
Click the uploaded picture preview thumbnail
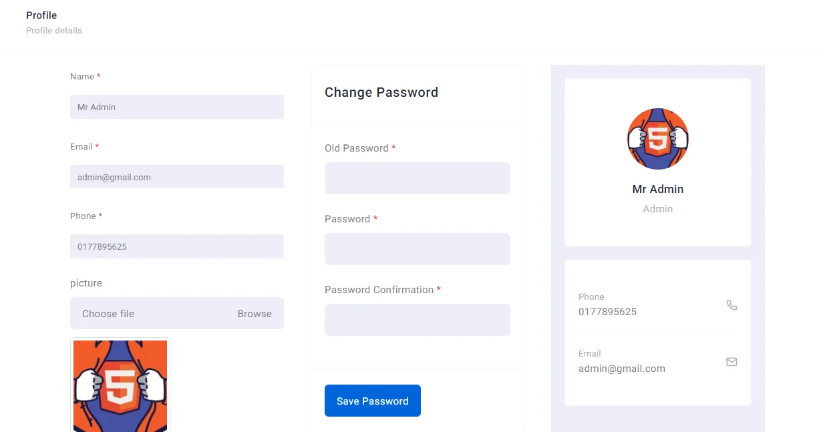point(120,385)
